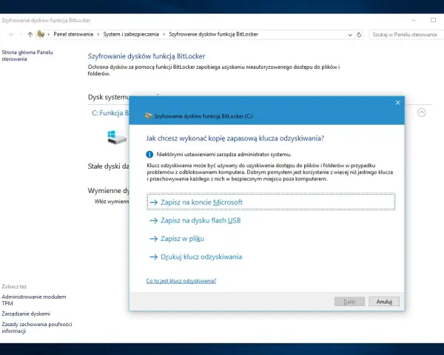This screenshot has height=355, width=444.
Task: Collapse the C: drive BitLocker section
Action: (x=421, y=112)
